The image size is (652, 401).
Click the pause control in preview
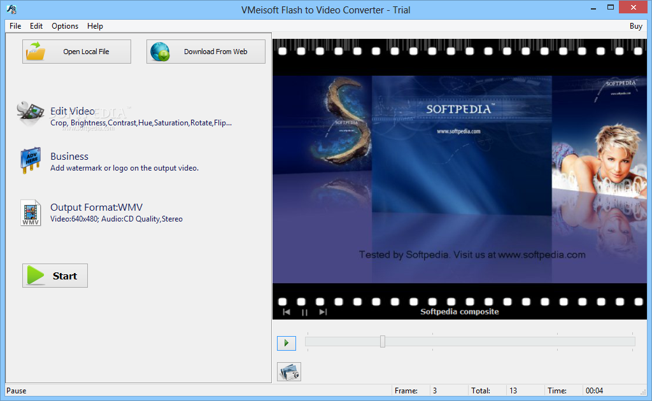(x=305, y=312)
